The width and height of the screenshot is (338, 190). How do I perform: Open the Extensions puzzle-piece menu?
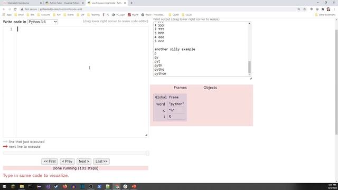pos(323,9)
